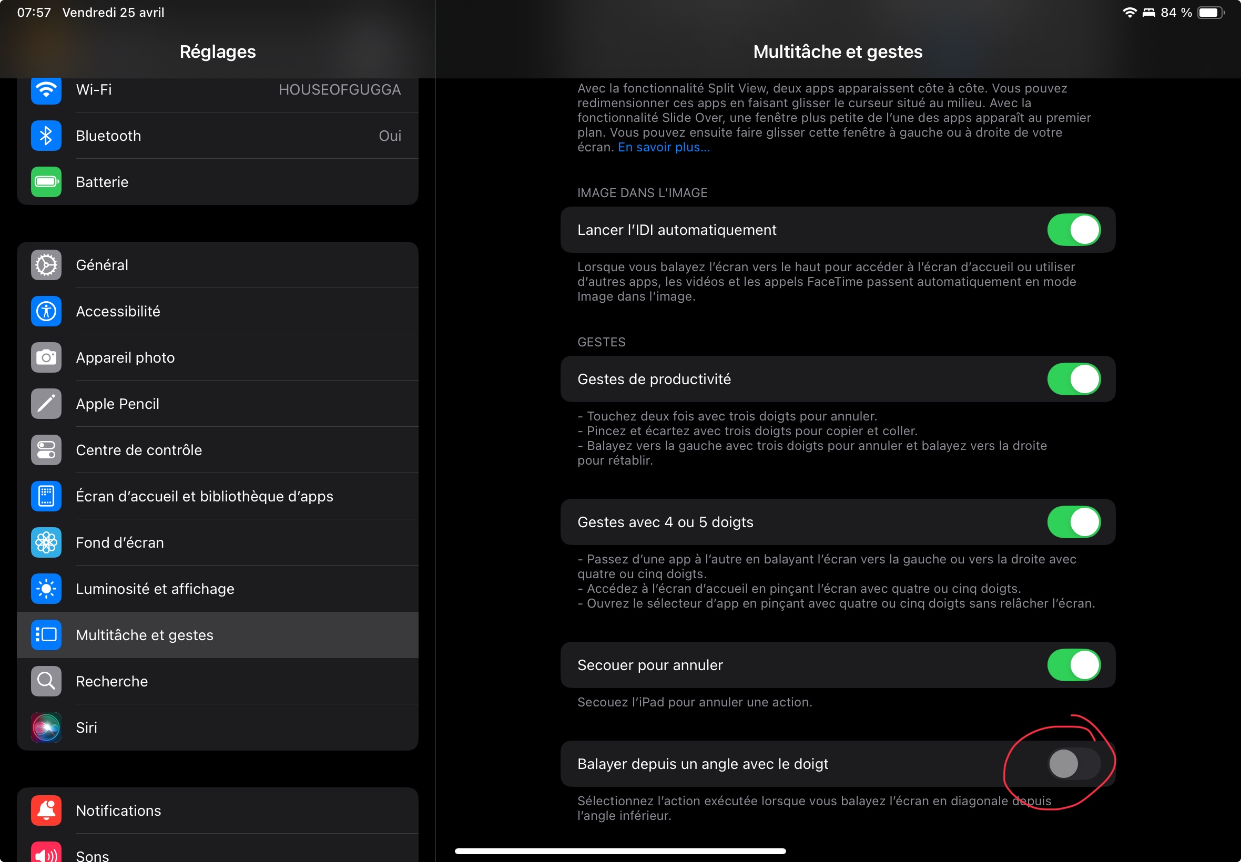
Task: Open Appareil photo camera icon
Action: point(46,357)
